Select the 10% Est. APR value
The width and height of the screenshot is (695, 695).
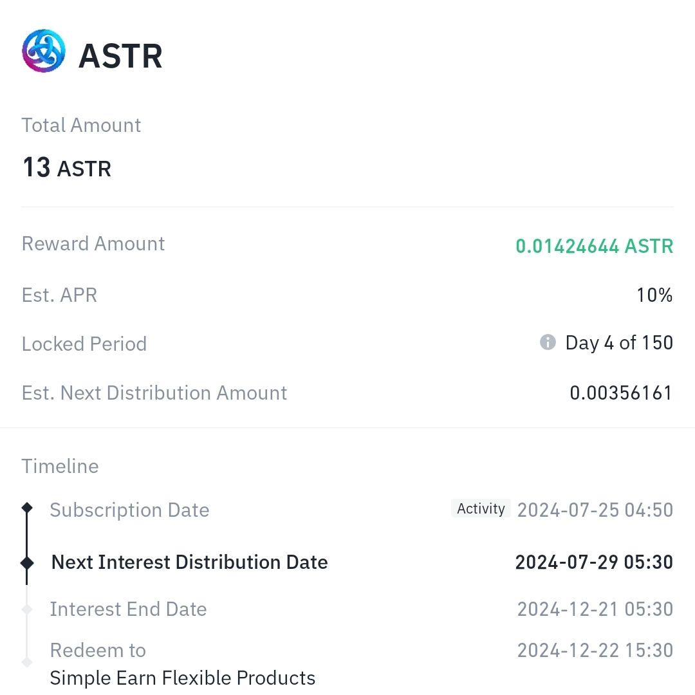(x=654, y=295)
